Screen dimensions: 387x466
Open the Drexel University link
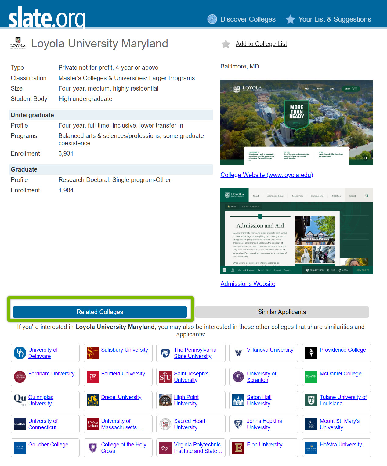tap(121, 397)
